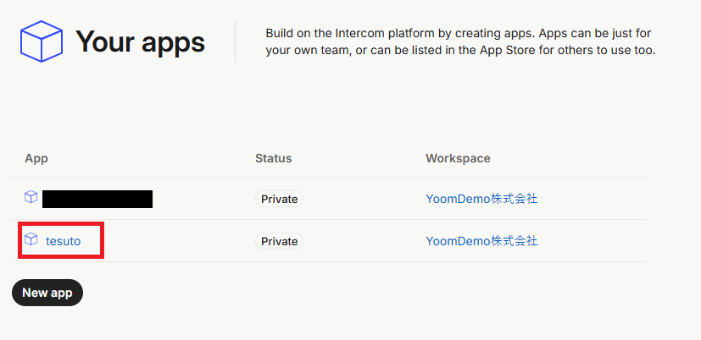The height and width of the screenshot is (340, 701).
Task: Click the Private status badge in the first row
Action: (279, 199)
